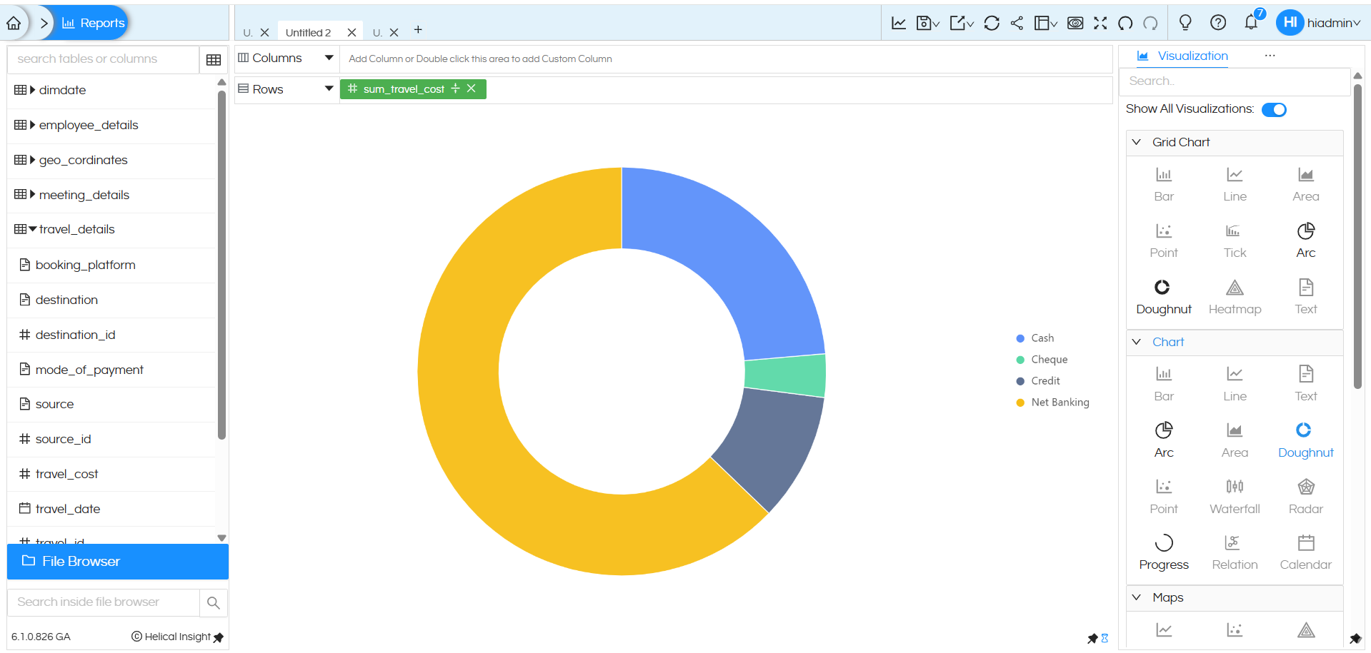Open notifications from the bell icon
Viewport: 1371px width, 653px height.
tap(1250, 22)
